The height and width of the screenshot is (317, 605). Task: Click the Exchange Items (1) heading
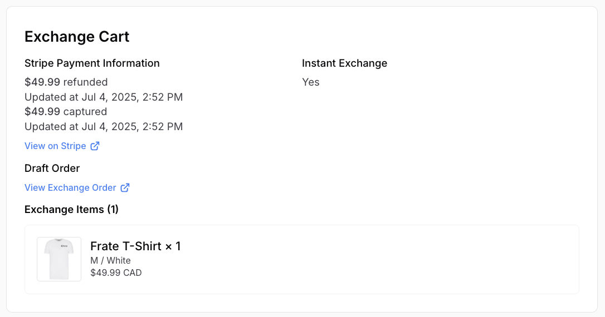click(x=71, y=210)
